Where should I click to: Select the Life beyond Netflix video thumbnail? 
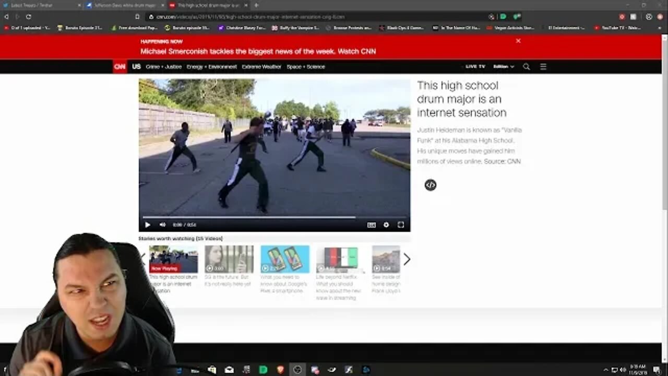click(x=340, y=259)
